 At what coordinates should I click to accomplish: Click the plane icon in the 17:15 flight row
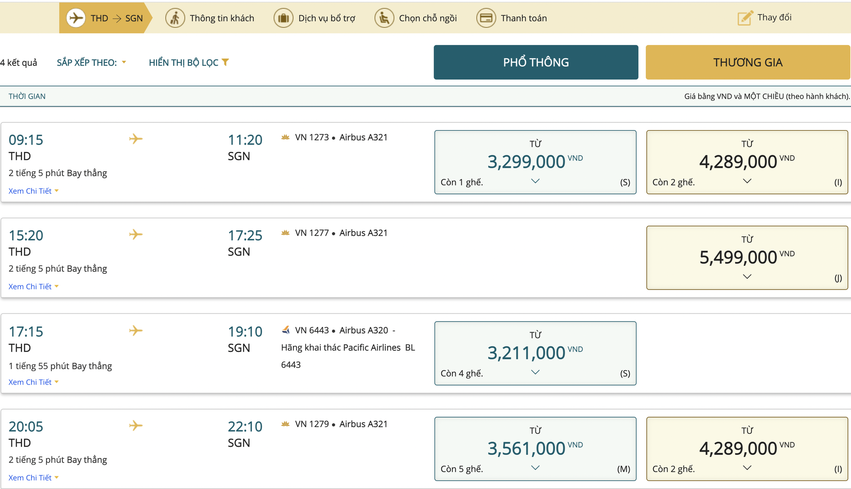point(136,330)
